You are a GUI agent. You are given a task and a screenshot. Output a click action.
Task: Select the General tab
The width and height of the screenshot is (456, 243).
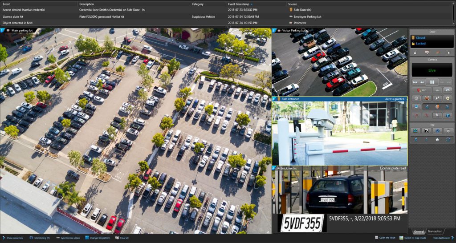pos(419,231)
